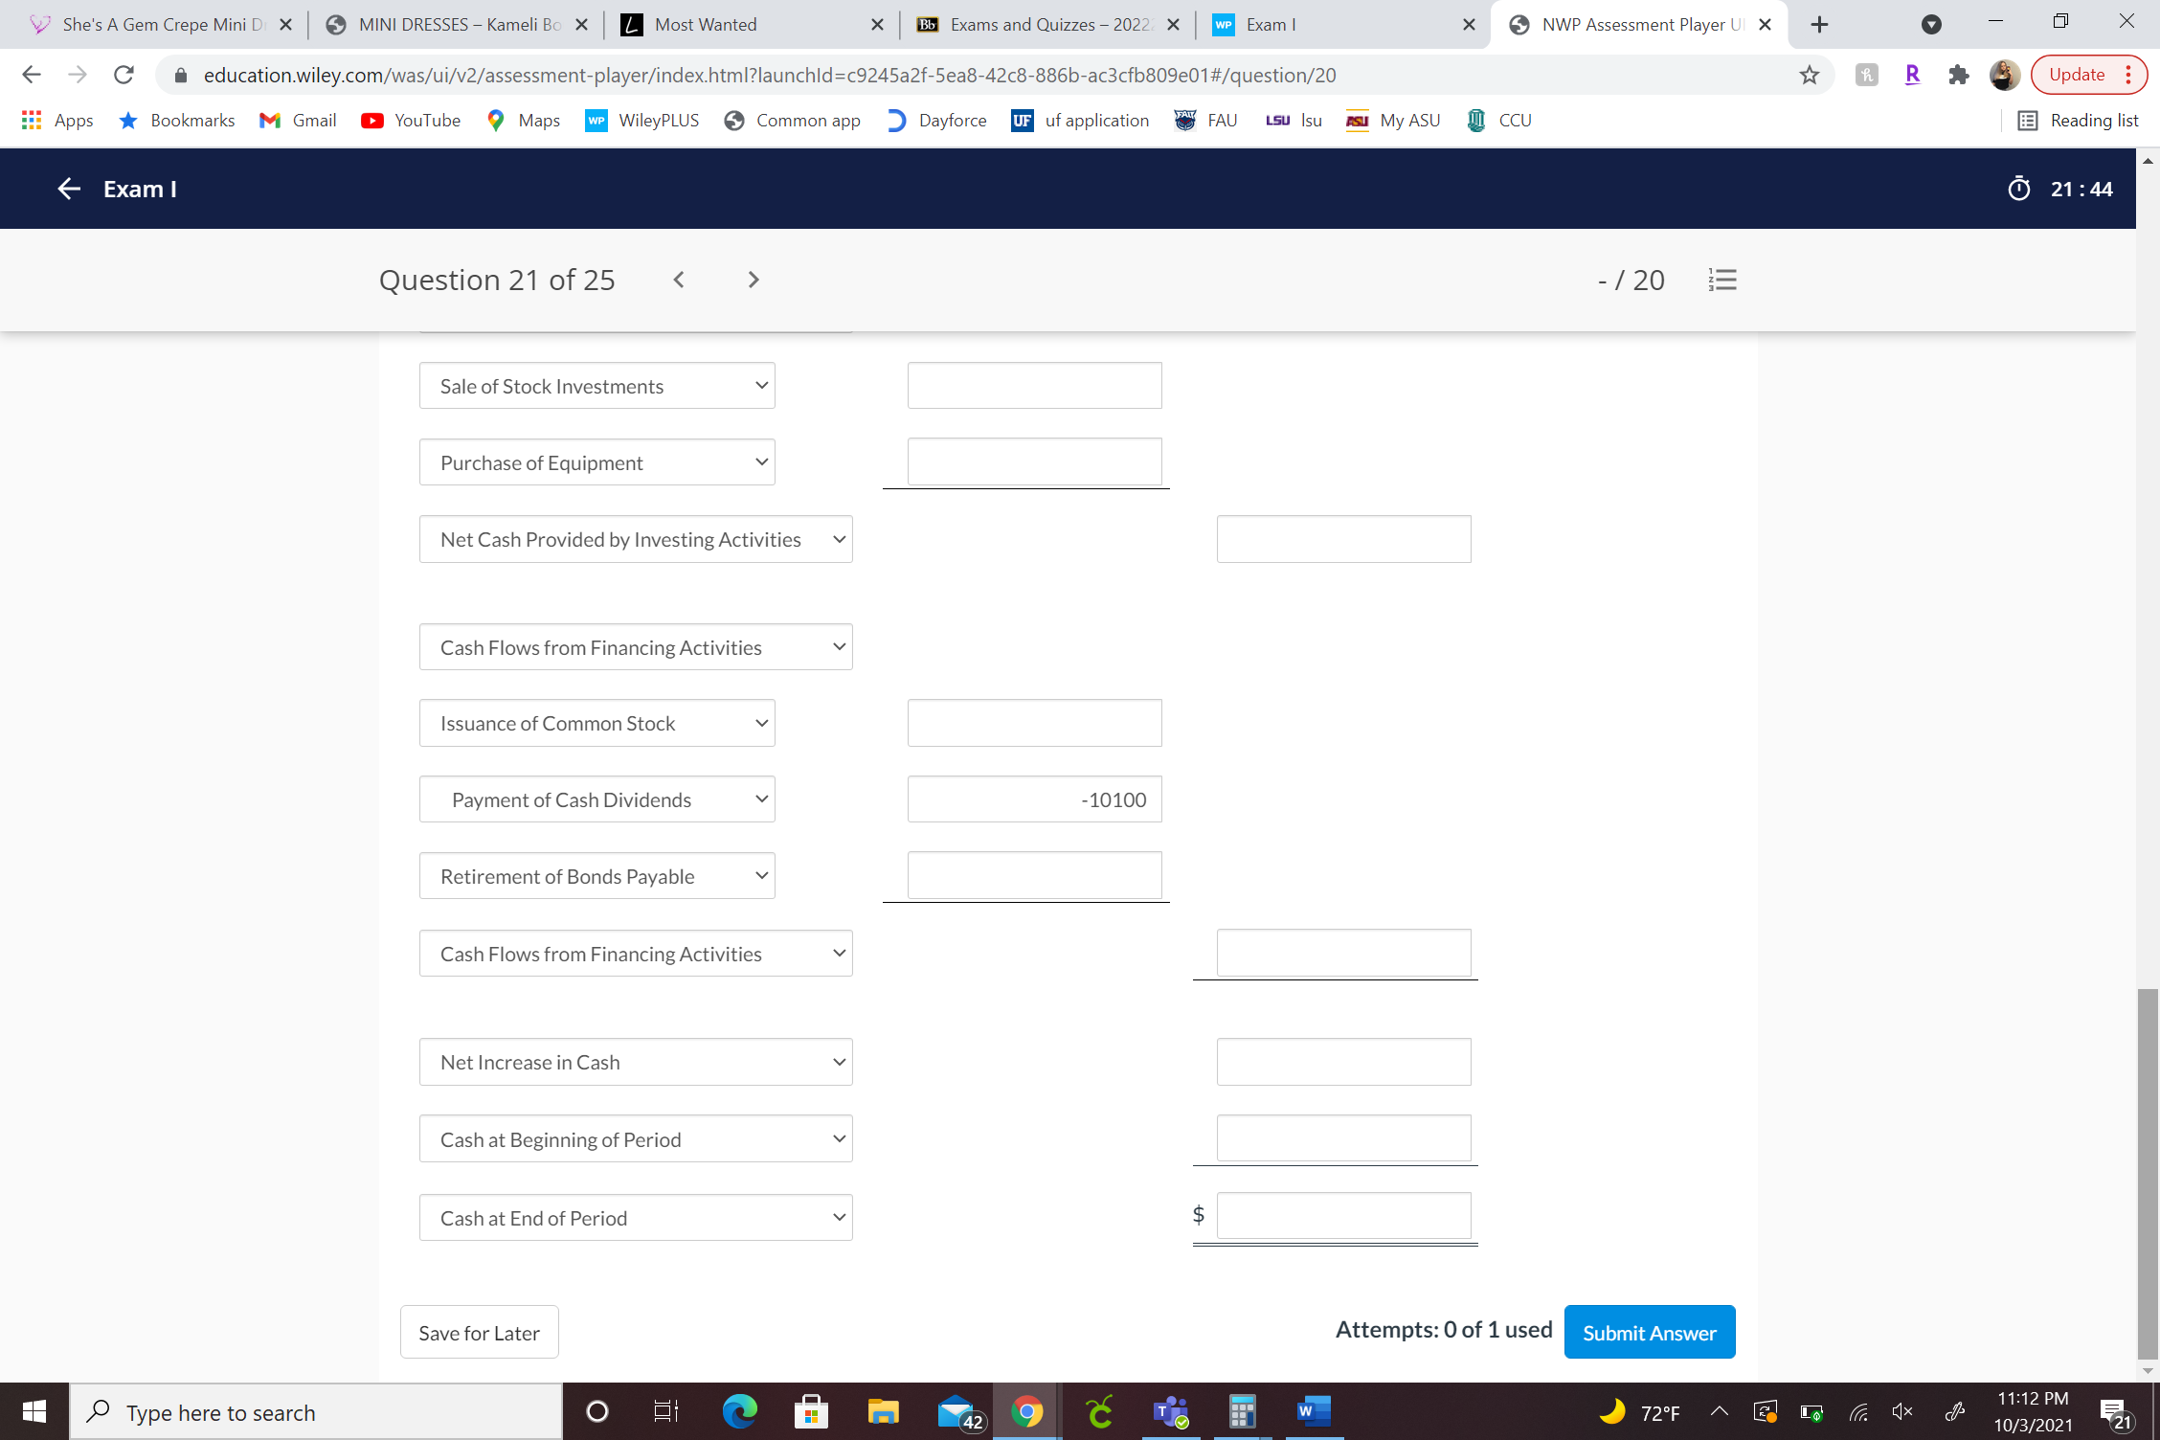The image size is (2160, 1440).
Task: Expand the Sale of Stock Investments dropdown
Action: click(x=596, y=386)
